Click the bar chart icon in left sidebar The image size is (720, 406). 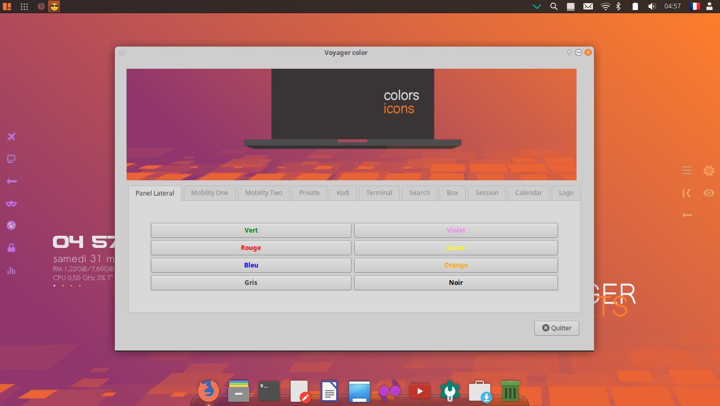coord(11,270)
